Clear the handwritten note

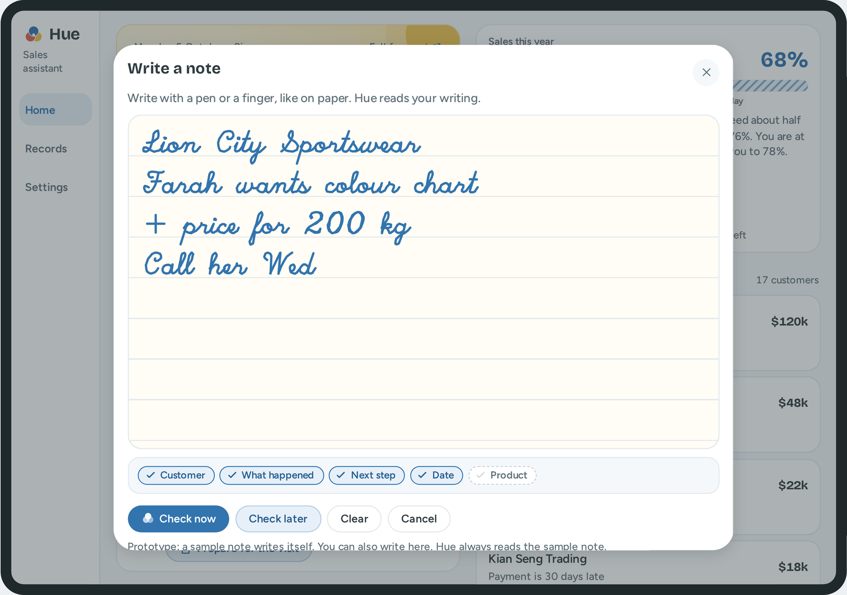354,519
